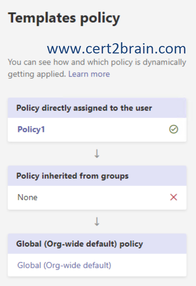Image resolution: width=196 pixels, height=286 pixels.
Task: Click the None entry under inherited groups
Action: point(27,197)
